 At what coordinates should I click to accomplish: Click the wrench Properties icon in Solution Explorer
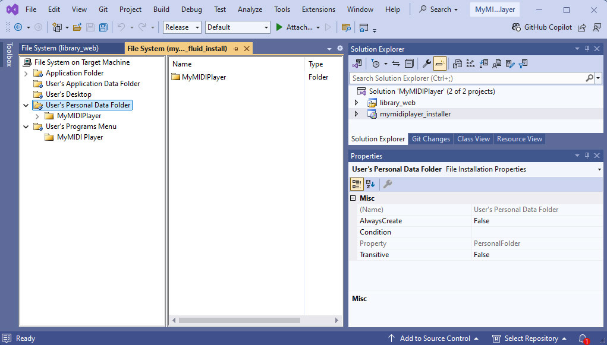click(427, 64)
